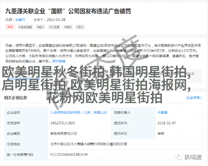Select the establishment date 2018-02-07
The width and height of the screenshot is (208, 166).
[167, 123]
